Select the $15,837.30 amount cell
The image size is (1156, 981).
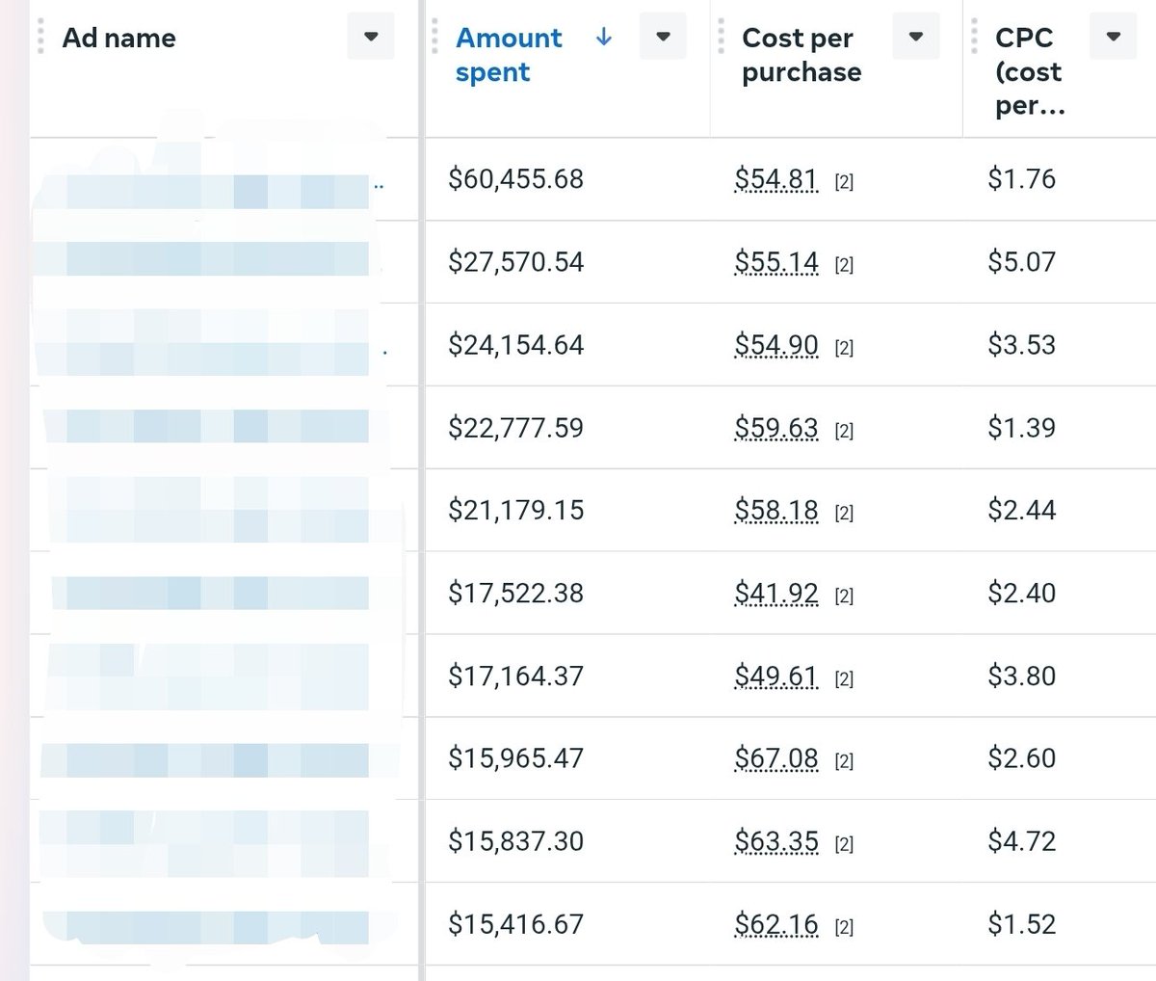(x=515, y=841)
